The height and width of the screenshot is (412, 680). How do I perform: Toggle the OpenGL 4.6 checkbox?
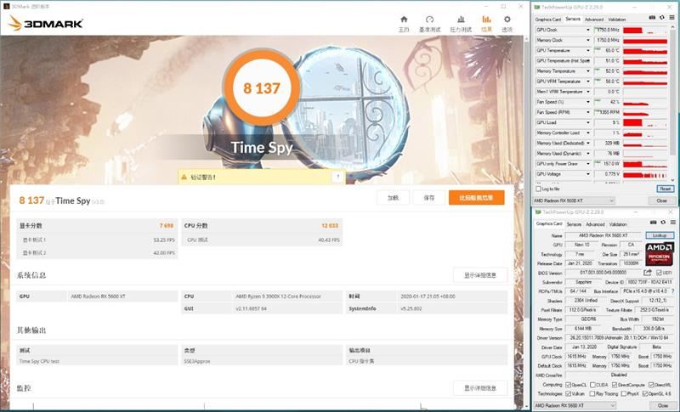click(x=645, y=393)
